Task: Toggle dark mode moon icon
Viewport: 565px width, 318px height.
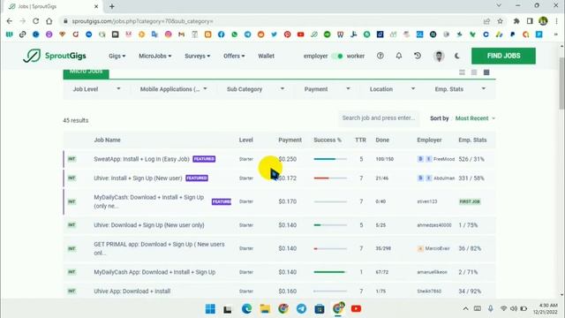Action: [457, 56]
